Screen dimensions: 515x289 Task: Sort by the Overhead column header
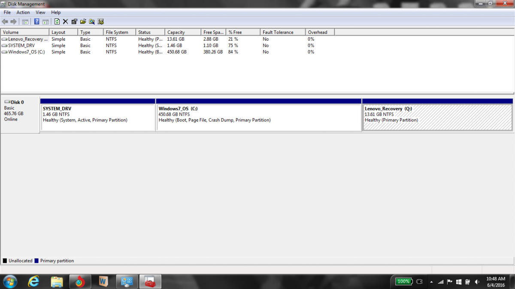pyautogui.click(x=320, y=32)
